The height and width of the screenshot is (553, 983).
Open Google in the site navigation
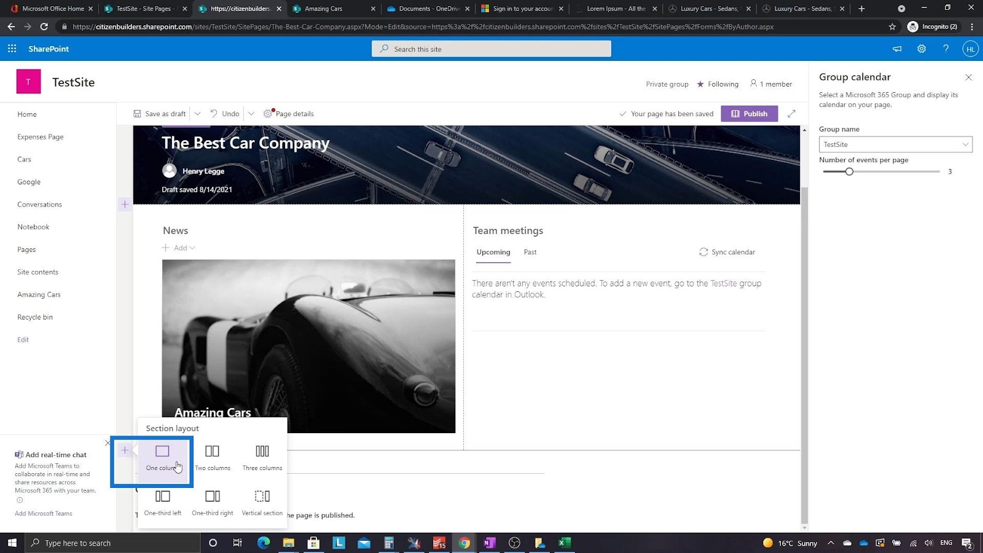[29, 182]
